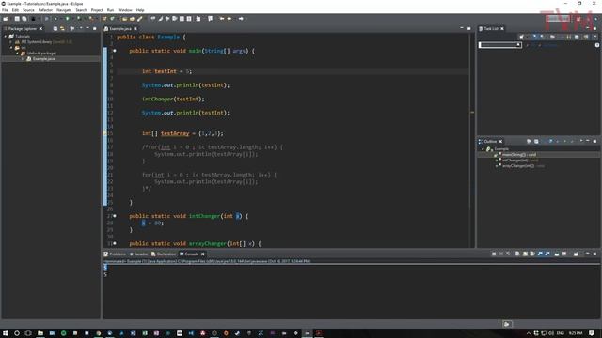The height and width of the screenshot is (338, 602).
Task: Open Package Explorer view menu arrow
Action: pyautogui.click(x=81, y=29)
